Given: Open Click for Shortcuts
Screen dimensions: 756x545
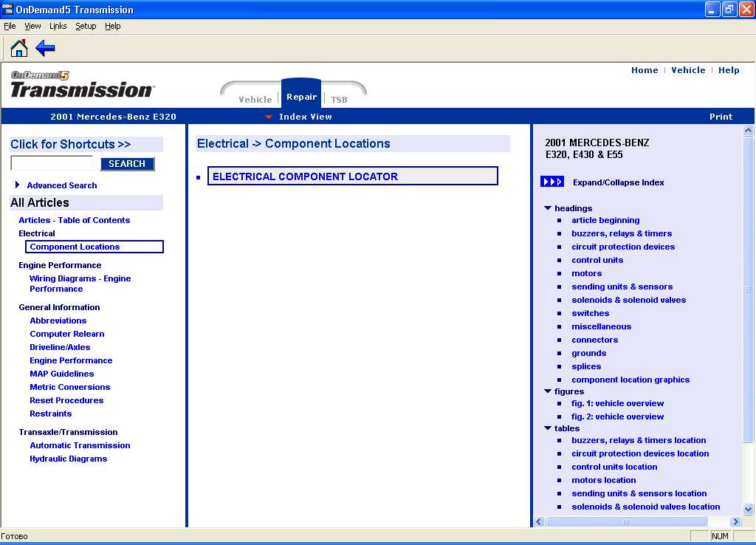Looking at the screenshot, I should point(70,144).
